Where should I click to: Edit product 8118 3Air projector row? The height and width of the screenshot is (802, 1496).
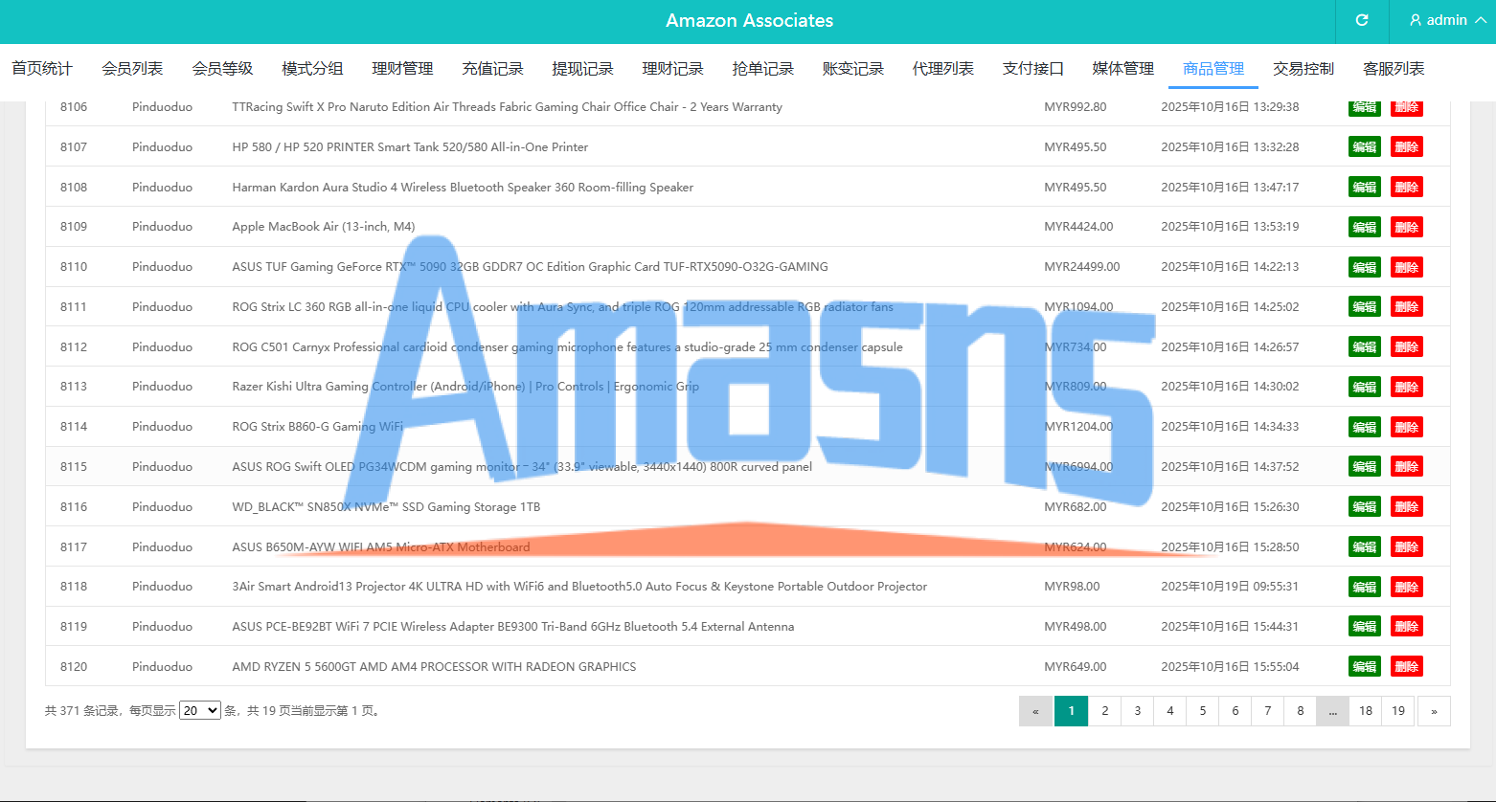[x=1365, y=587]
